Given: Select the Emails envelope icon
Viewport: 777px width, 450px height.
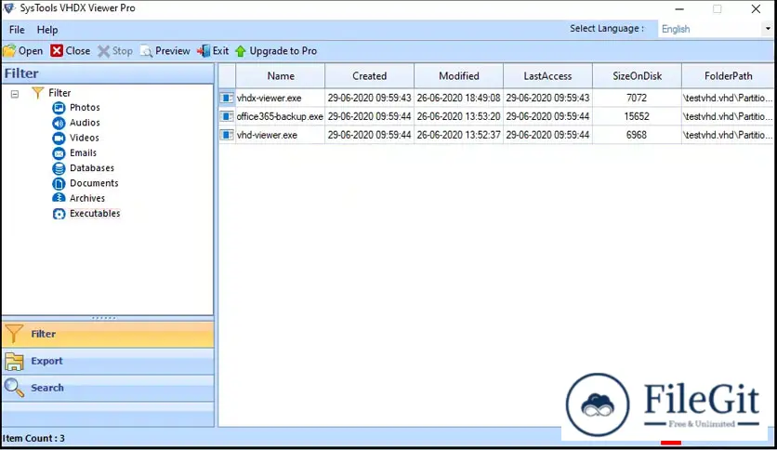Looking at the screenshot, I should pos(59,153).
